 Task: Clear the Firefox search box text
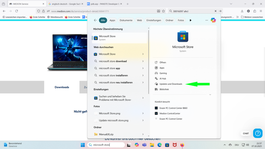(216, 11)
